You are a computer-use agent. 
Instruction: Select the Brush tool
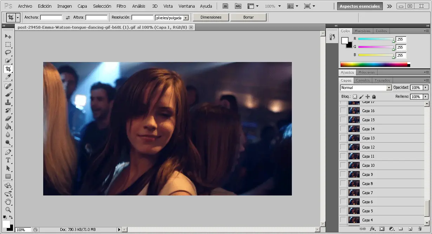click(8, 94)
